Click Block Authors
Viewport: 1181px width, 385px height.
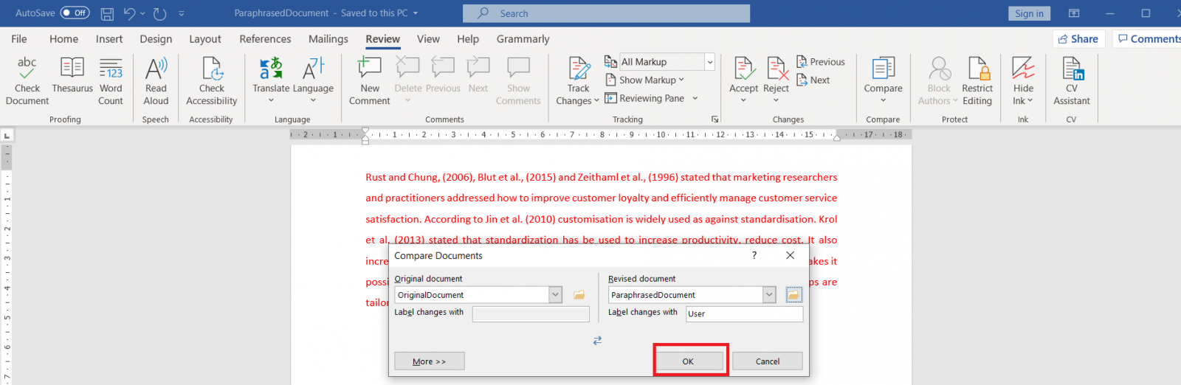click(938, 81)
